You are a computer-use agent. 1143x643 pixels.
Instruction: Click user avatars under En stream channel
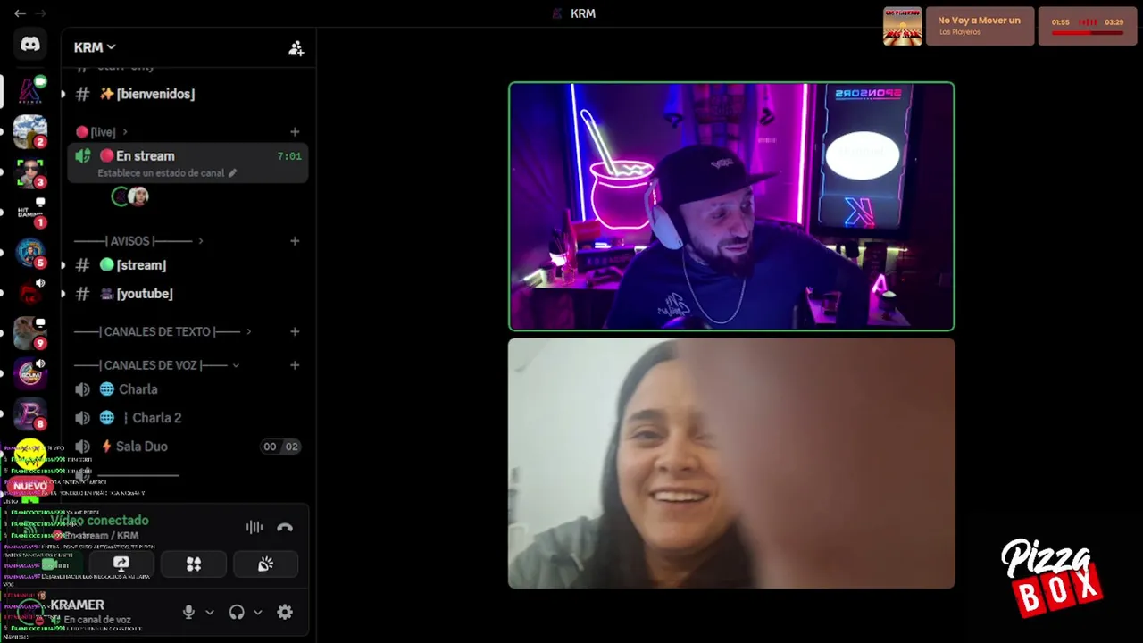coord(130,196)
